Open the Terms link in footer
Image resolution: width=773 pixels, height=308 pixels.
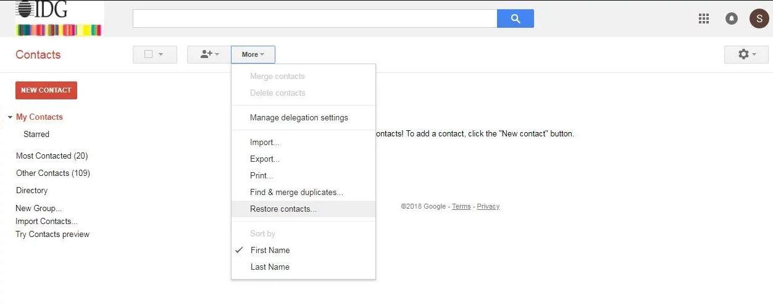point(461,206)
